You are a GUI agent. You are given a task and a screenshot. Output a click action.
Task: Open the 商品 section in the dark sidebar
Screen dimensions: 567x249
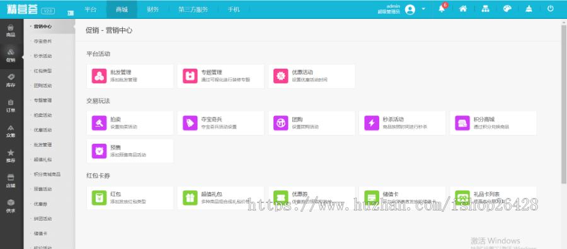(11, 30)
